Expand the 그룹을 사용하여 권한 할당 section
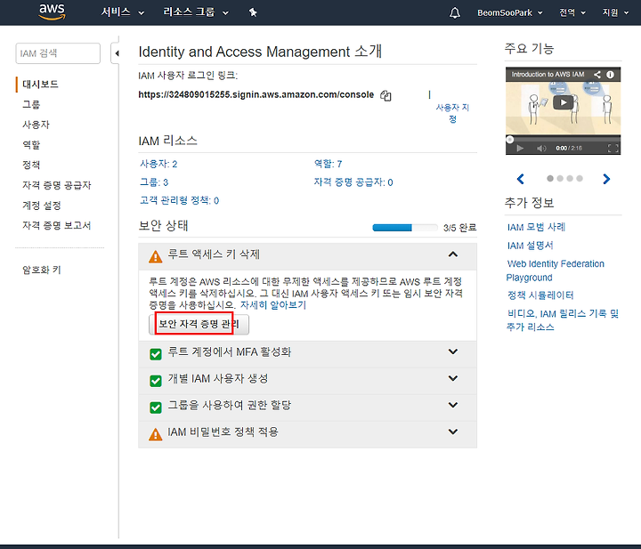The height and width of the screenshot is (549, 641). pyautogui.click(x=453, y=405)
